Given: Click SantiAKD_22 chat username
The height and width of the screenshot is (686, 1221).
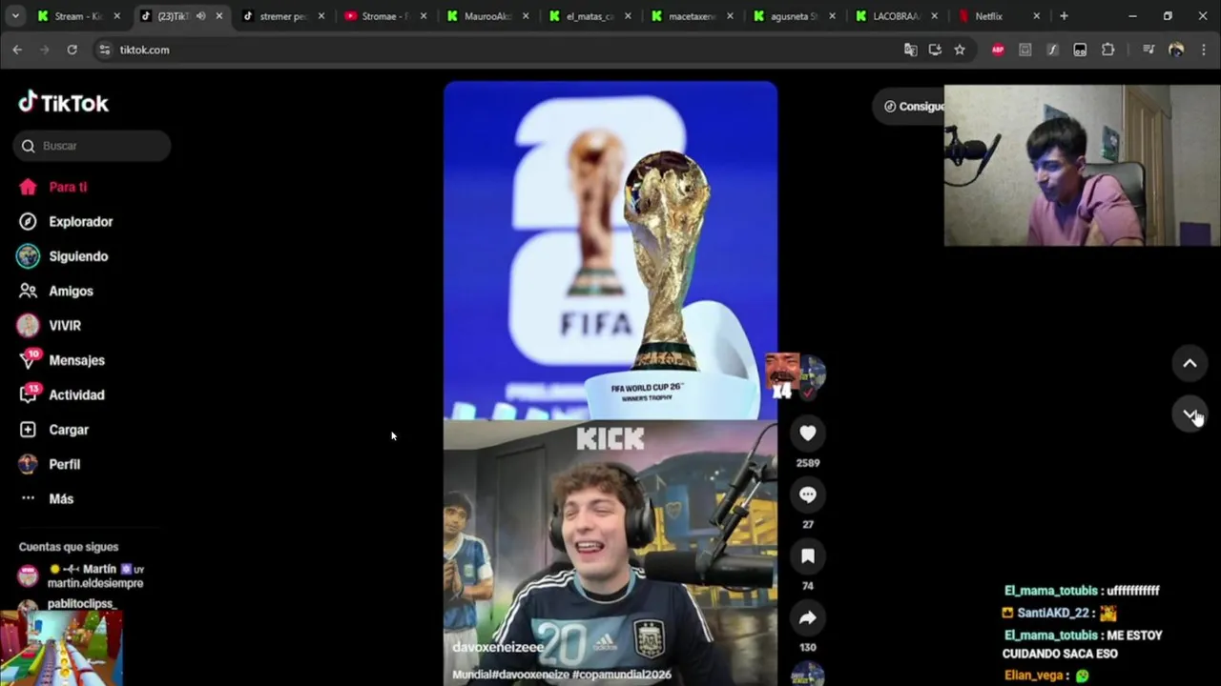Looking at the screenshot, I should point(1053,614).
